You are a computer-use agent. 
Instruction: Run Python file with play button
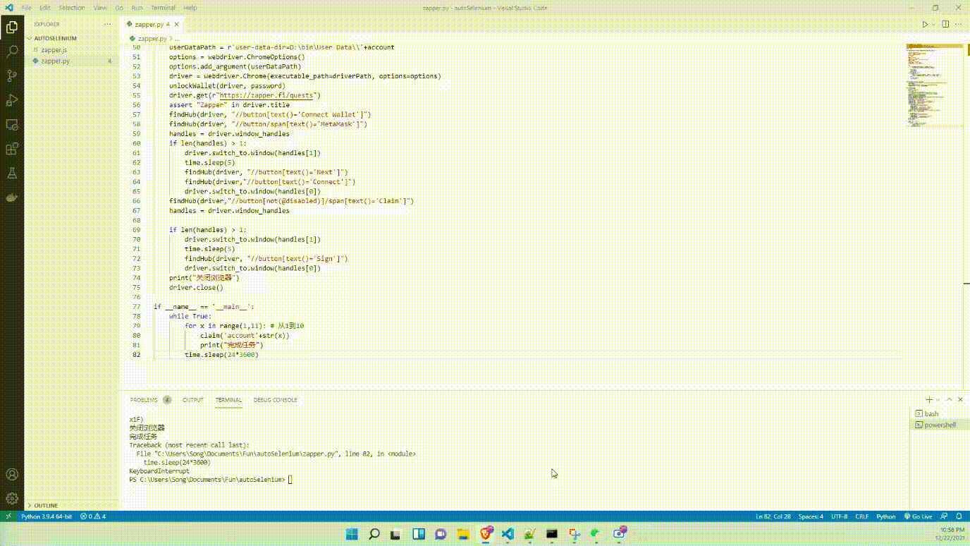(925, 24)
